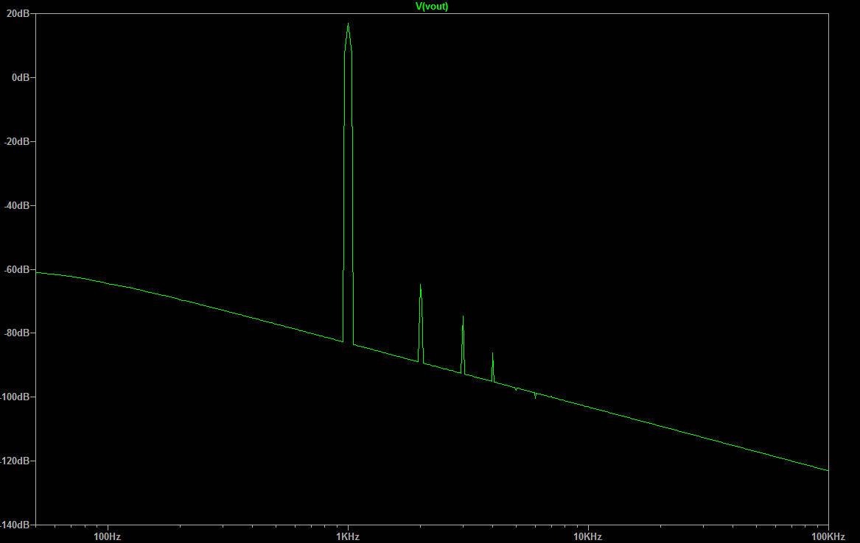Click the 100KHz frequency label

click(828, 536)
